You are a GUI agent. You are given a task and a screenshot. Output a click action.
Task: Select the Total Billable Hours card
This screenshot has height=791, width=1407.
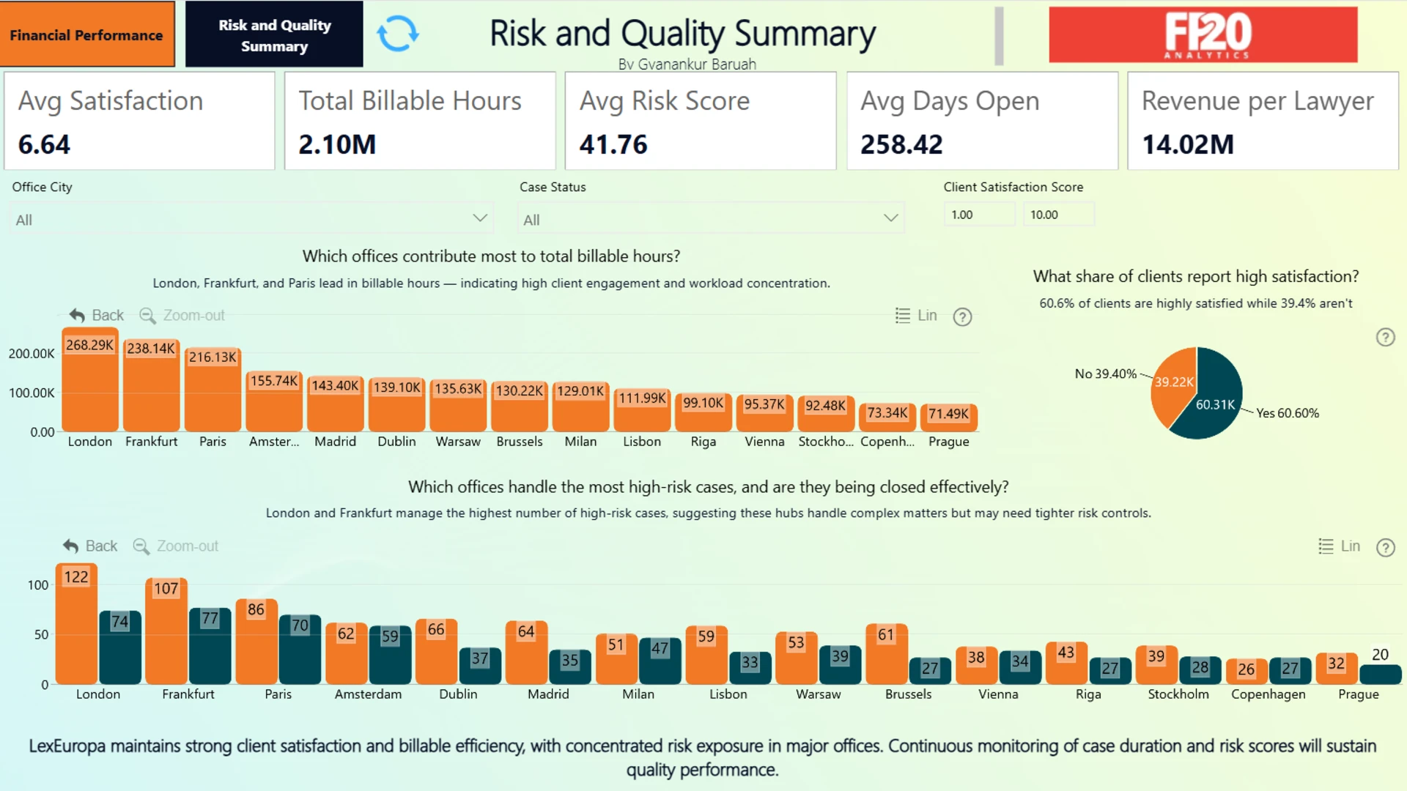point(420,121)
